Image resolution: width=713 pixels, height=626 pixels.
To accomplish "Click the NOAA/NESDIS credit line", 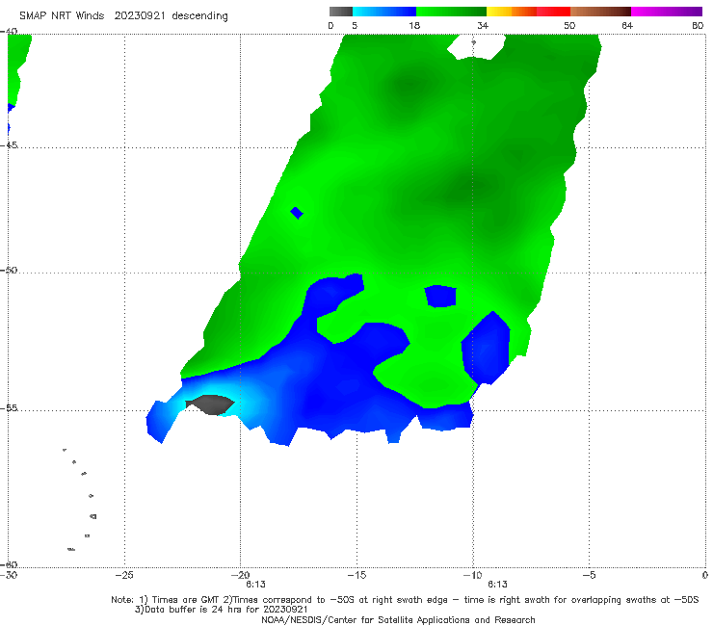I will click(398, 619).
